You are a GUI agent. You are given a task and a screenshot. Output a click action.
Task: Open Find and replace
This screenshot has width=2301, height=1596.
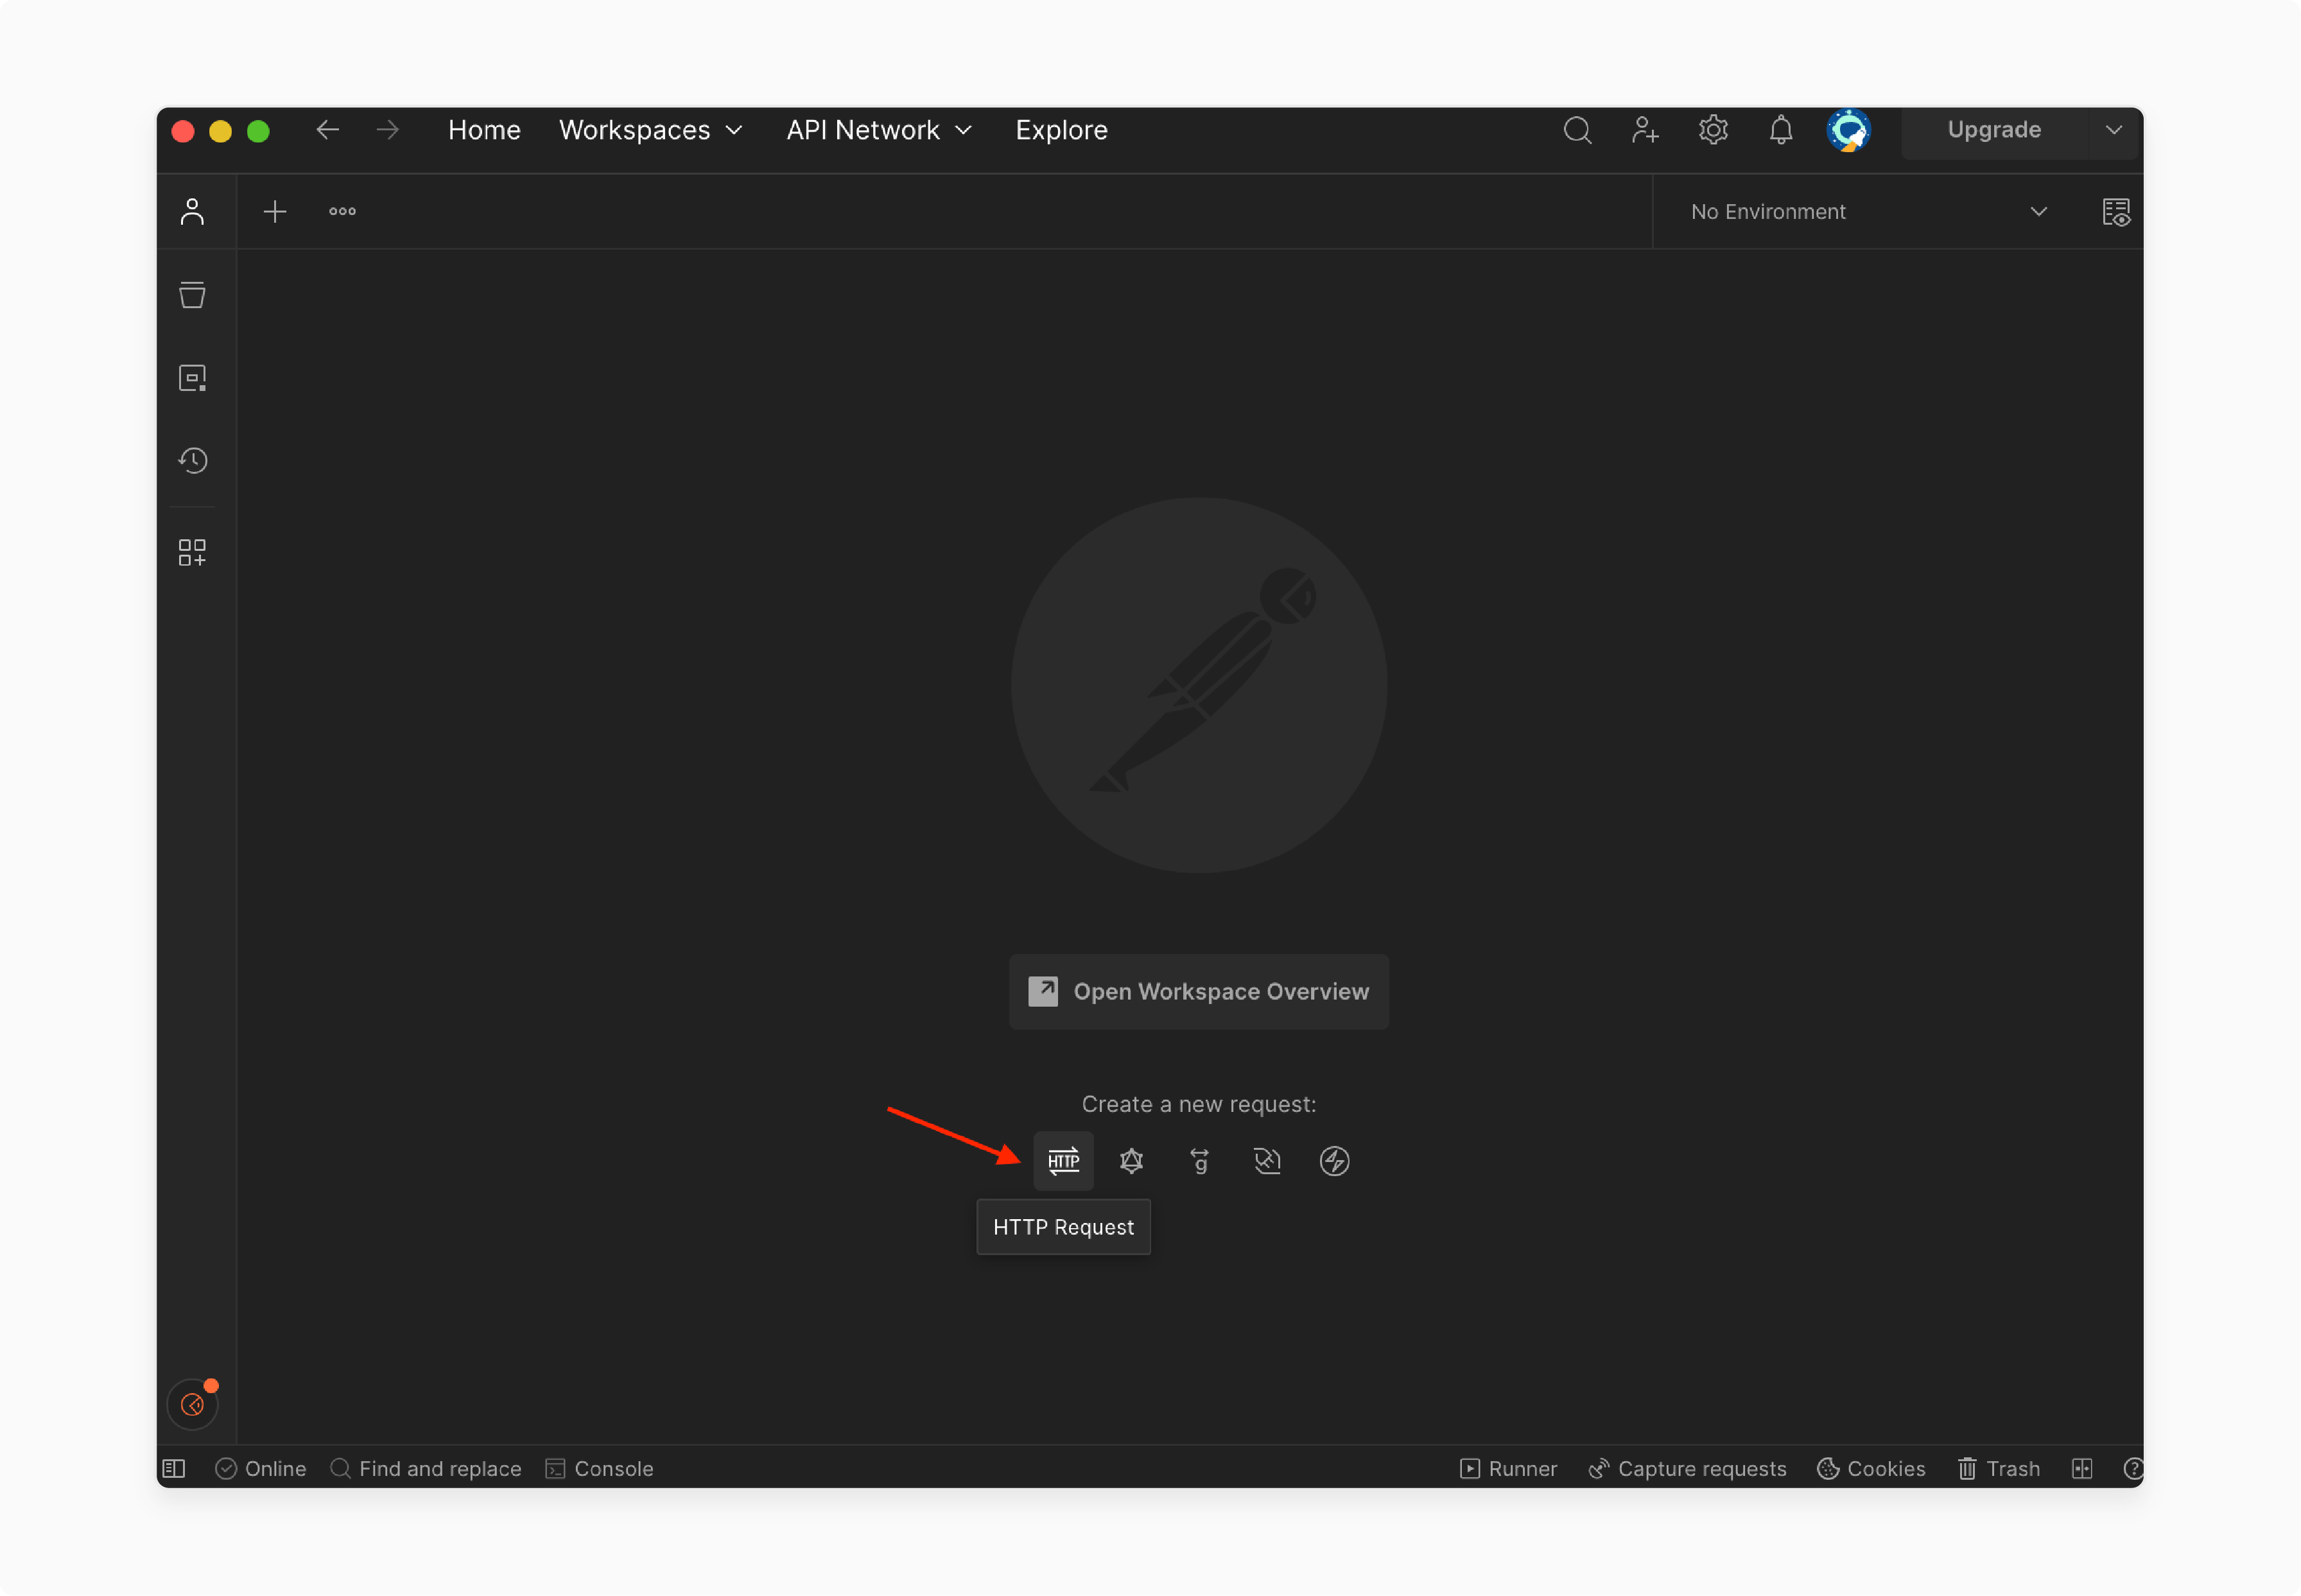click(425, 1468)
